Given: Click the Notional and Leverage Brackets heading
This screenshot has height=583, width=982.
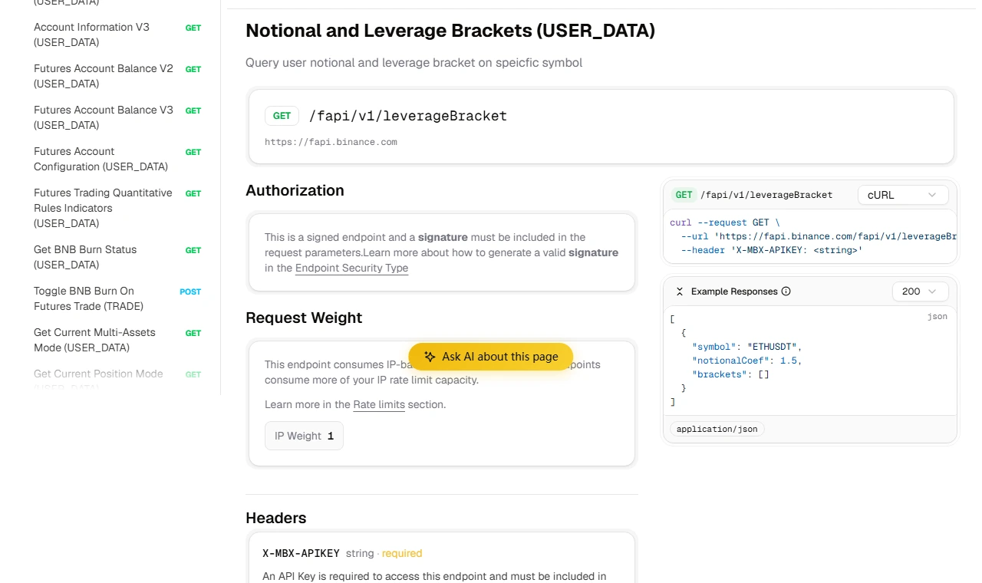Looking at the screenshot, I should coord(450,31).
